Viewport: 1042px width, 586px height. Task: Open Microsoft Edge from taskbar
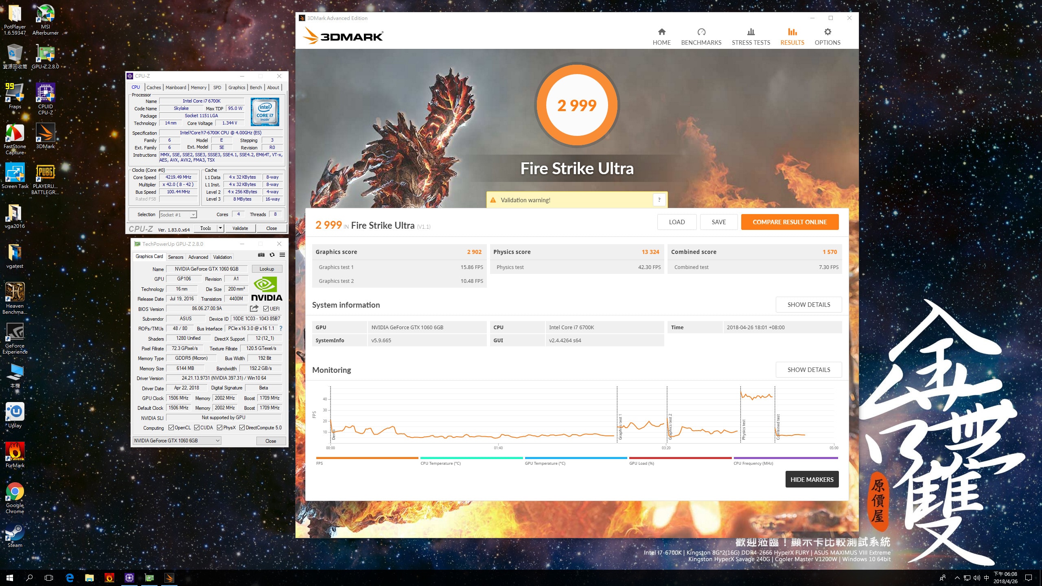point(70,577)
